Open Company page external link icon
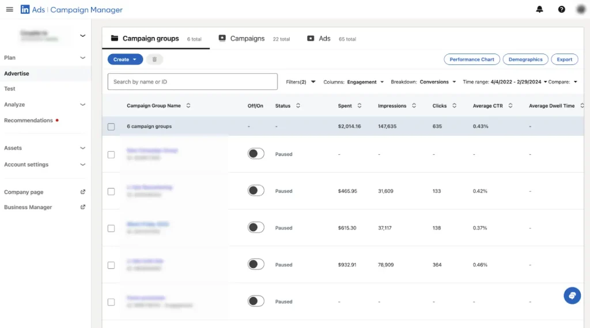Image resolution: width=590 pixels, height=328 pixels. (83, 192)
